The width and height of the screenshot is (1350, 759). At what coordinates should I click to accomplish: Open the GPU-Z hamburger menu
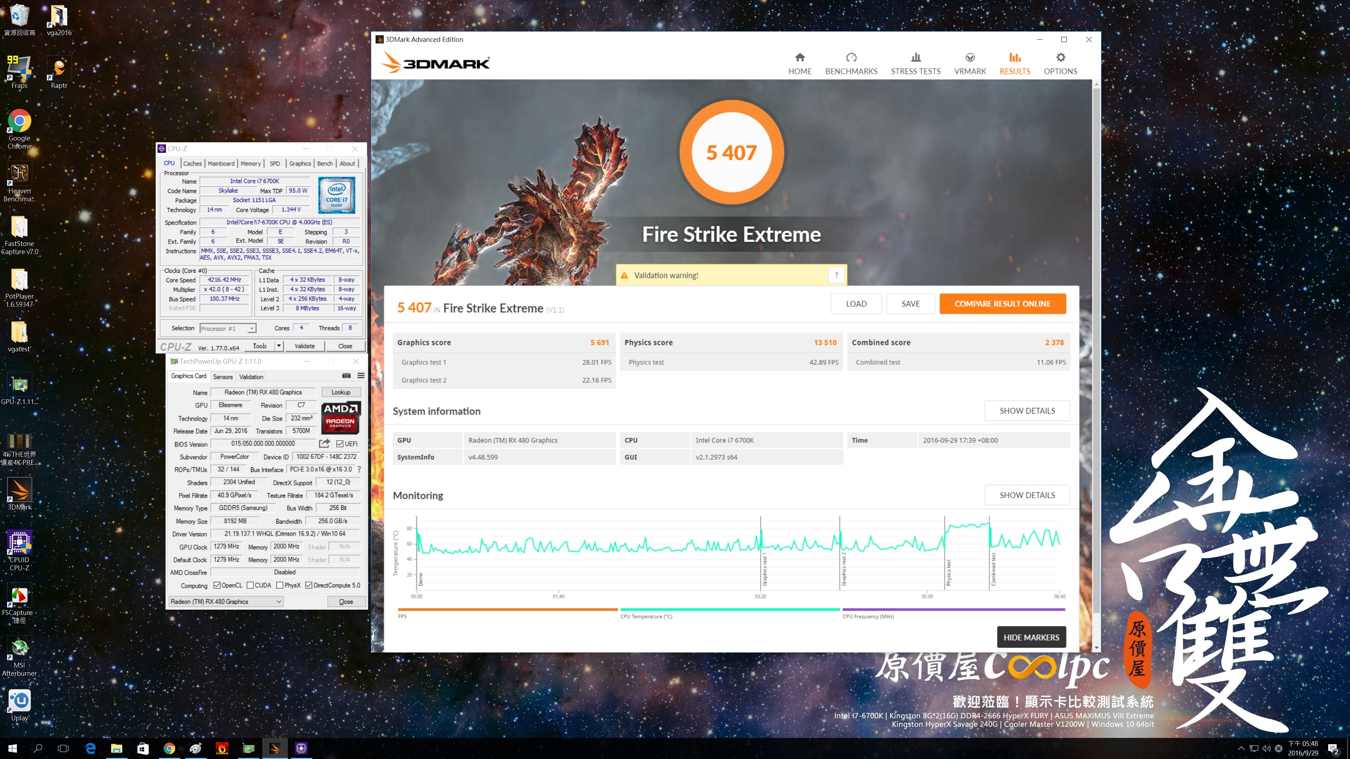pyautogui.click(x=361, y=376)
